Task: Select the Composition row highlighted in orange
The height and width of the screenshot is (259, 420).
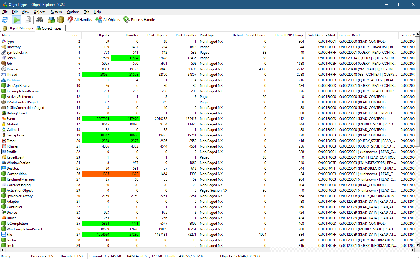Action: pyautogui.click(x=17, y=174)
